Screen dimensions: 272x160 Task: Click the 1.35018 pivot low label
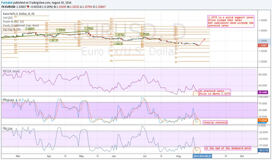[x=118, y=44]
